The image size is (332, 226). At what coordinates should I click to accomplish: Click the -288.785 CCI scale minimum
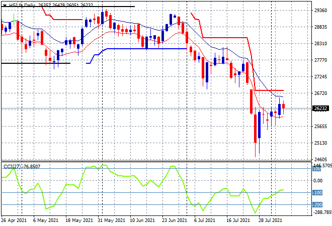coord(322,212)
